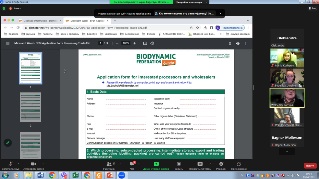319x179 pixels.
Task: Bookmark page with star icon
Action: coord(197,28)
